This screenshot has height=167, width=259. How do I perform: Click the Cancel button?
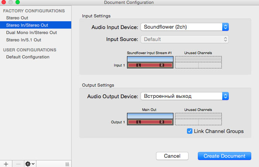click(x=172, y=156)
